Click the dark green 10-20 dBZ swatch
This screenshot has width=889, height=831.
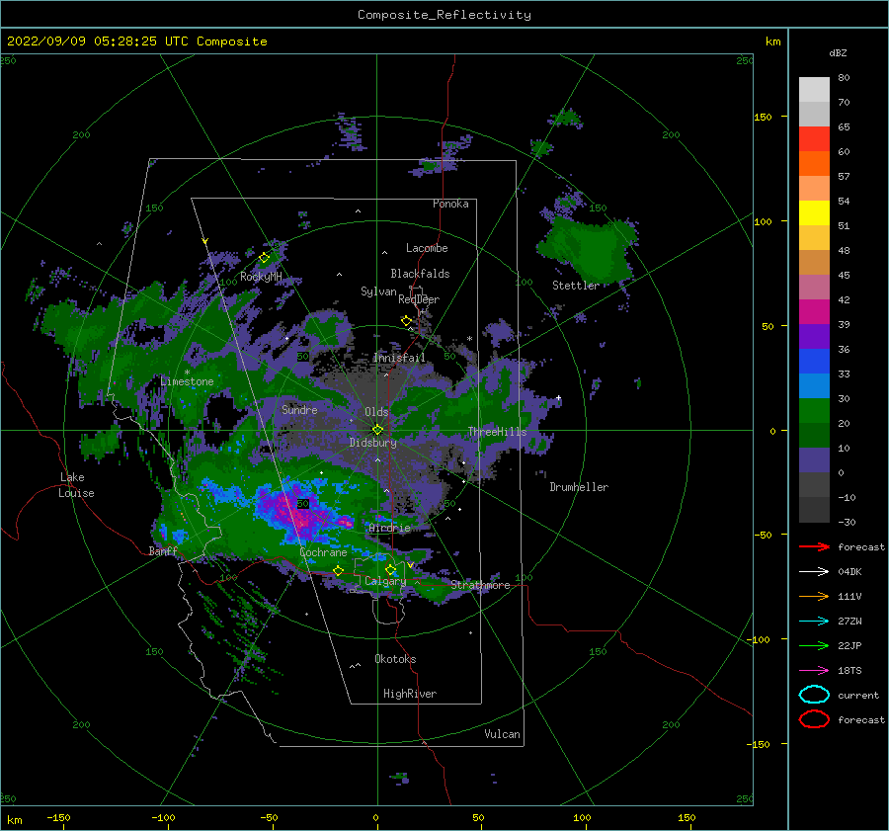[814, 436]
